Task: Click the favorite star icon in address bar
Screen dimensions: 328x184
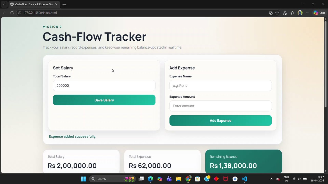Action: (277, 13)
